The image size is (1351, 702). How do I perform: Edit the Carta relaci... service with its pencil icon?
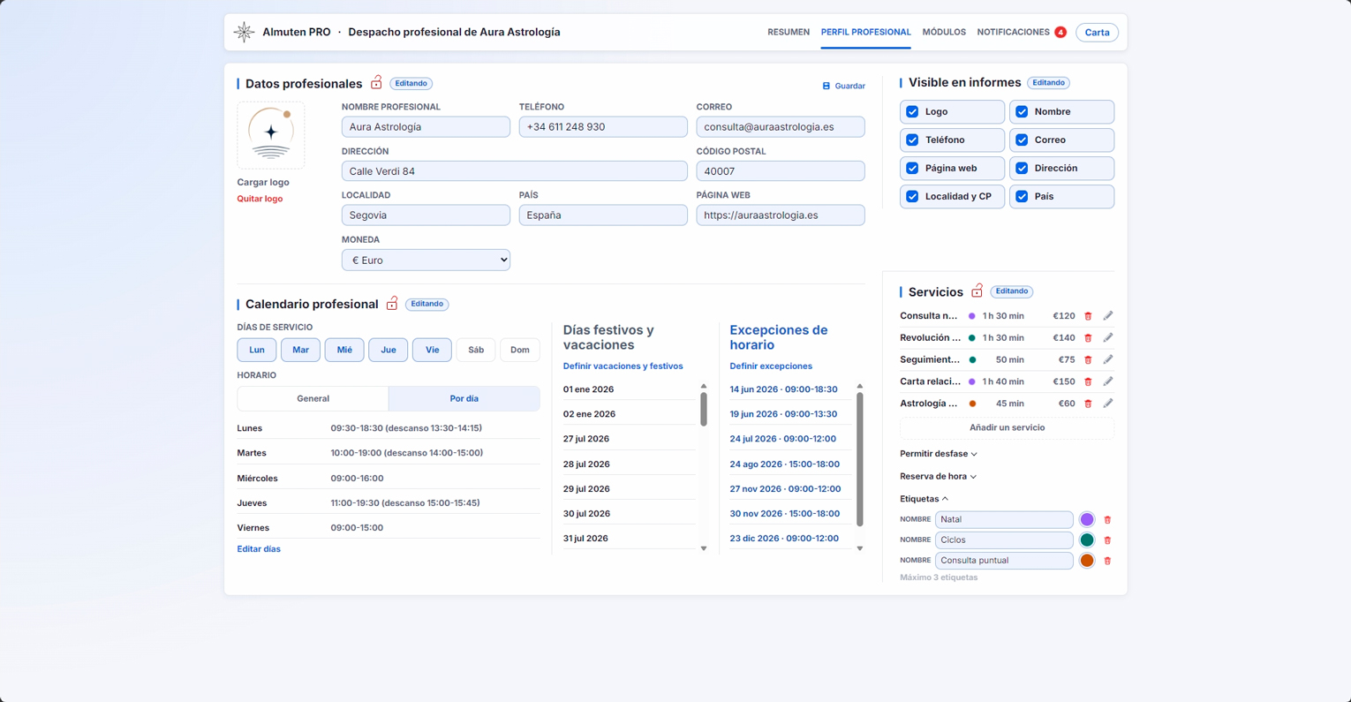1108,381
